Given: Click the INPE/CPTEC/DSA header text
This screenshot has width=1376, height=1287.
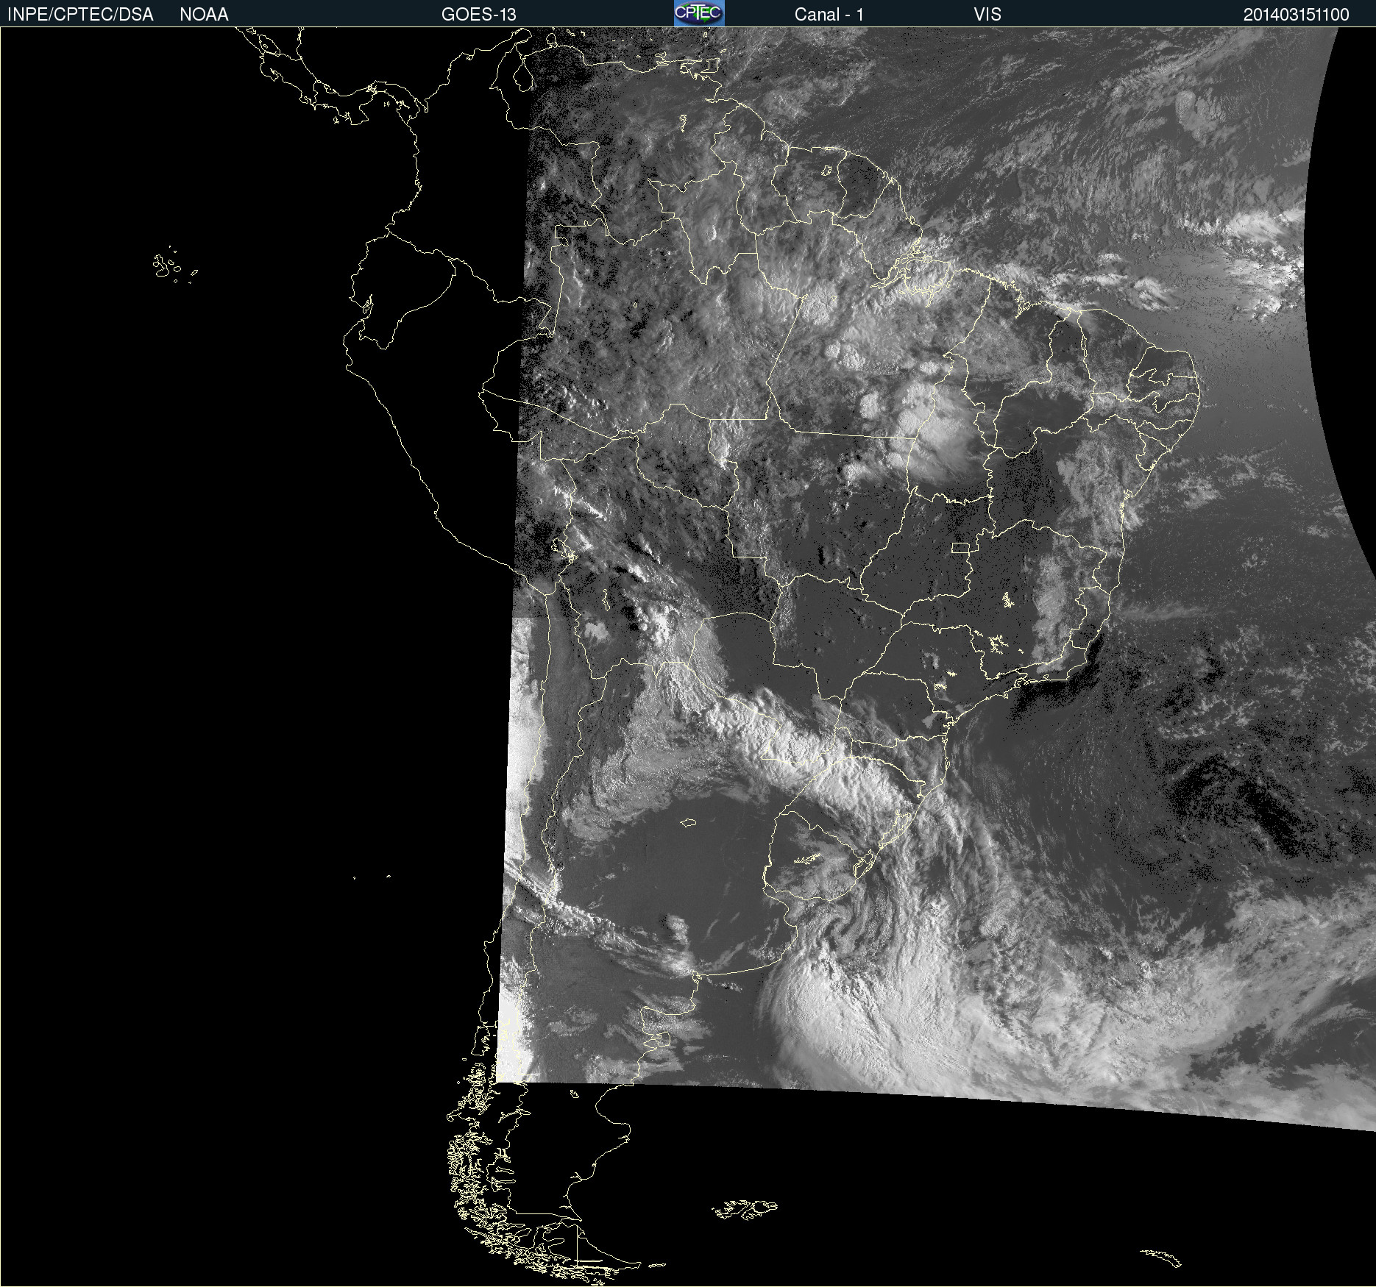Looking at the screenshot, I should 80,15.
